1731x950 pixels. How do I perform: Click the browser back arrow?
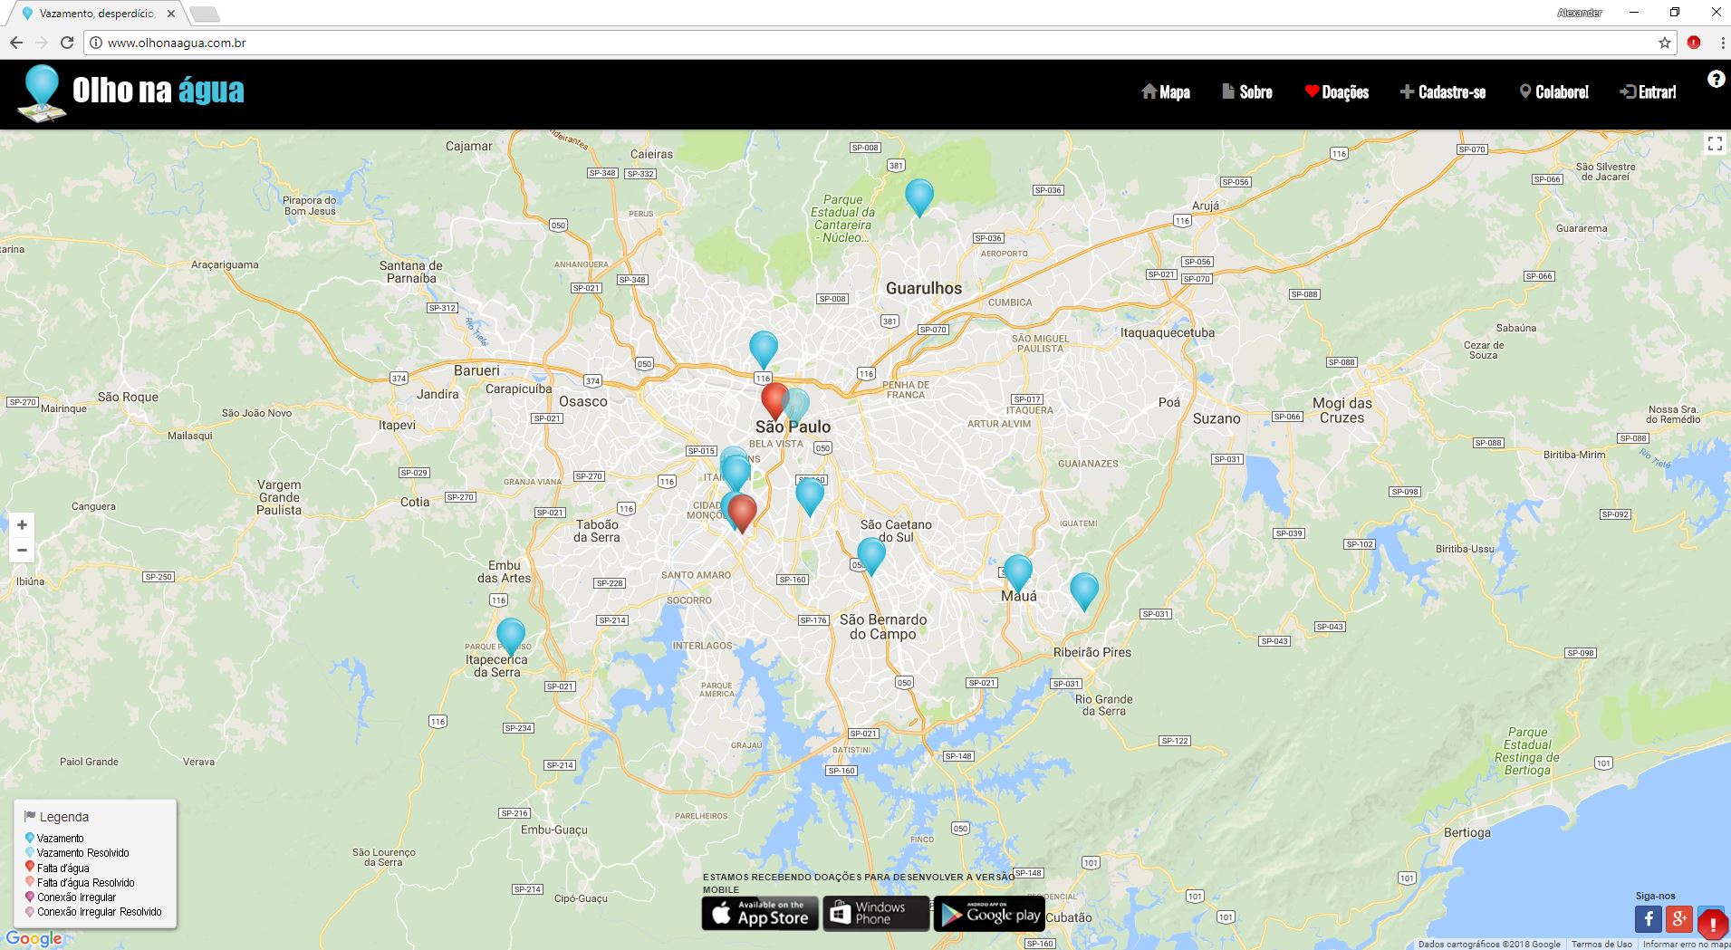[x=16, y=43]
